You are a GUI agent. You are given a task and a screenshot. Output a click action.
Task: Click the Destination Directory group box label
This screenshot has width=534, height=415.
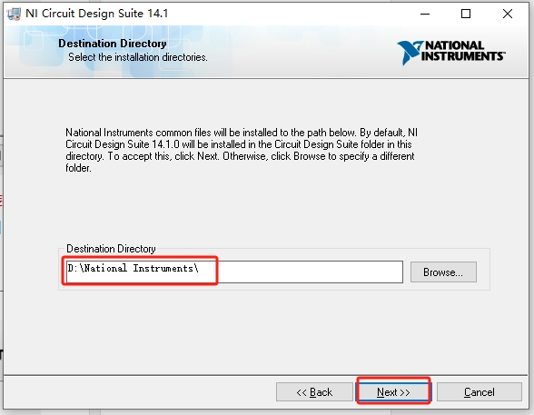coord(111,249)
